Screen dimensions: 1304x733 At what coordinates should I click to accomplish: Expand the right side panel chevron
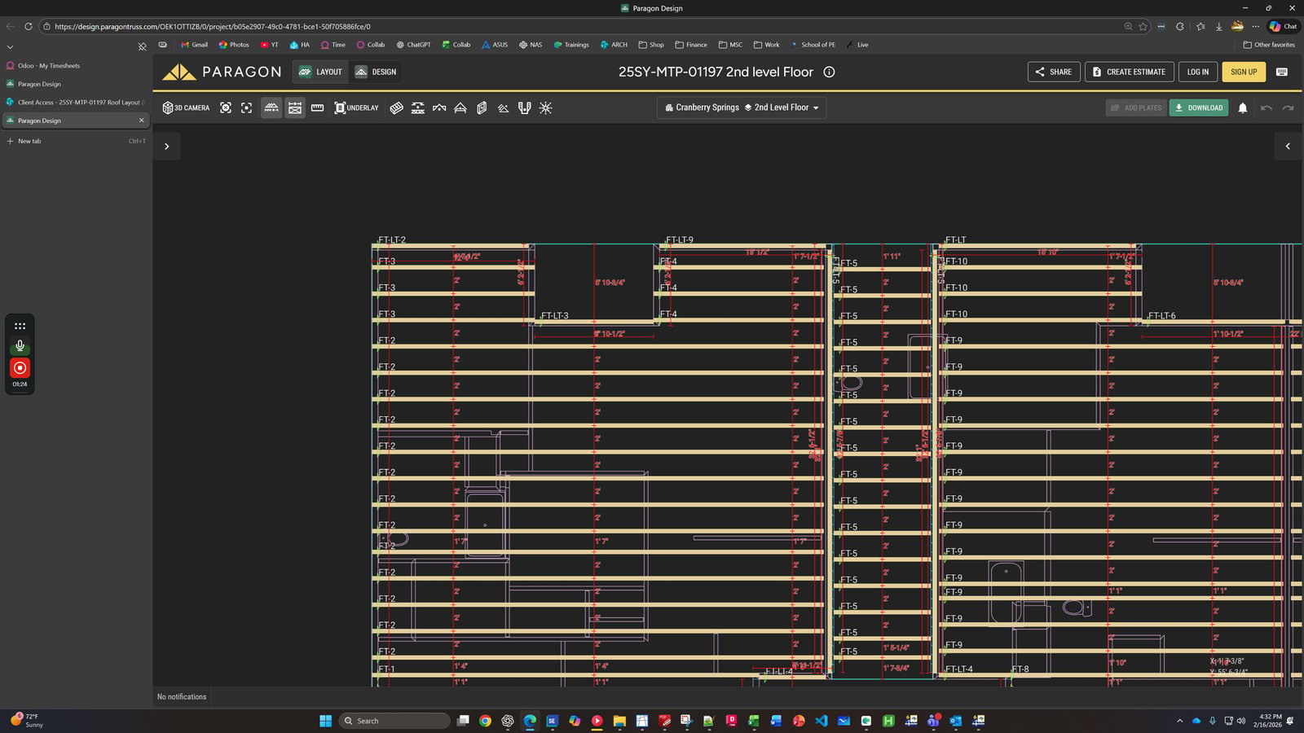coord(1288,147)
